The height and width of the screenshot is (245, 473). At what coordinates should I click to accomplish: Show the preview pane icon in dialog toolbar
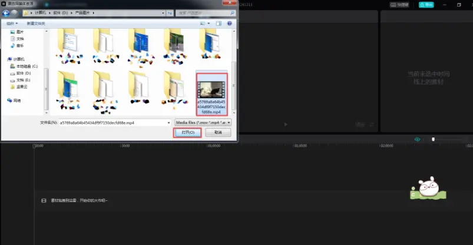[219, 24]
